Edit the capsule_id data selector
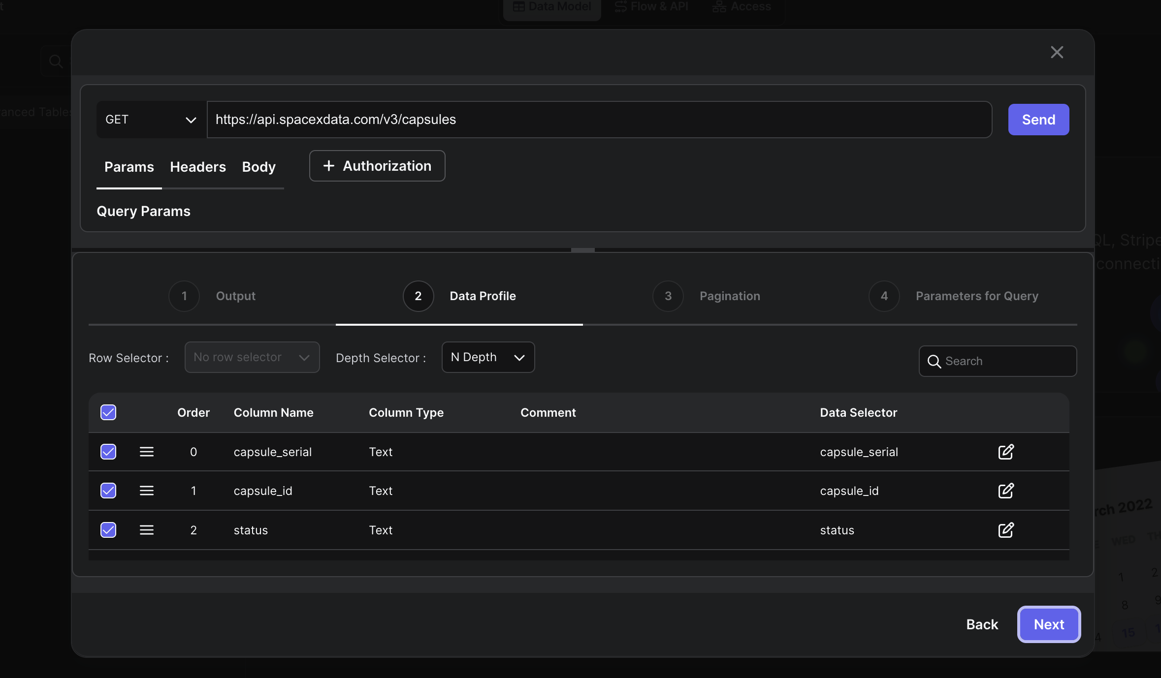1161x678 pixels. (x=1006, y=491)
